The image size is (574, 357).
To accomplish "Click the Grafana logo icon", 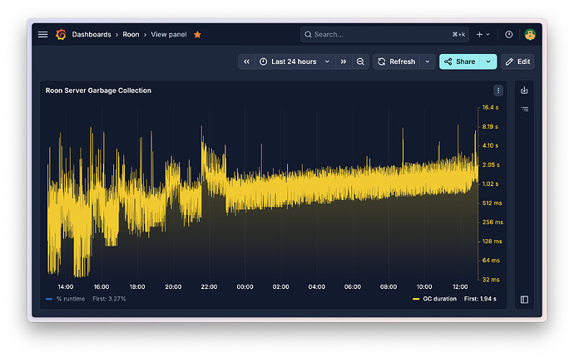I will coord(61,34).
